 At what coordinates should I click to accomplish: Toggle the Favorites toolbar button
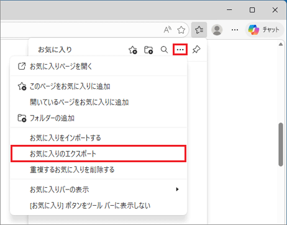point(199,30)
